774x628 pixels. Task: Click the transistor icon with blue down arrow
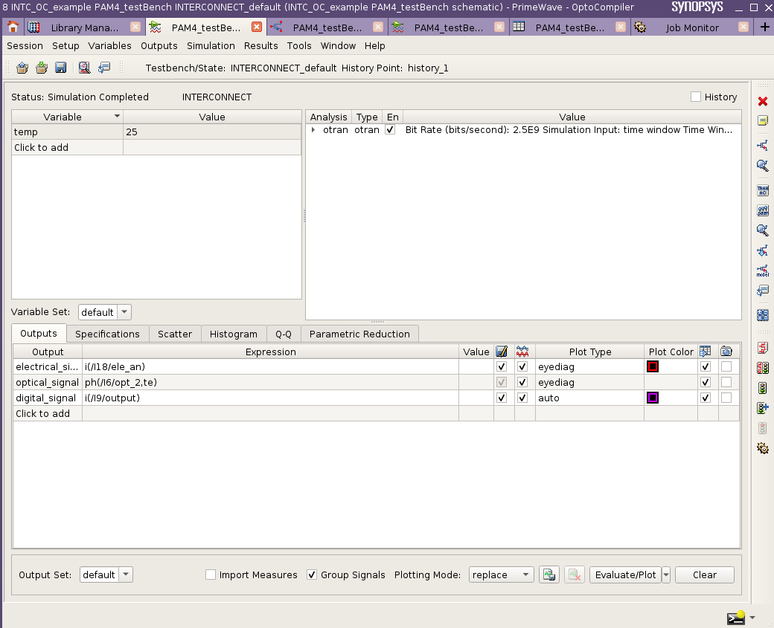763,250
